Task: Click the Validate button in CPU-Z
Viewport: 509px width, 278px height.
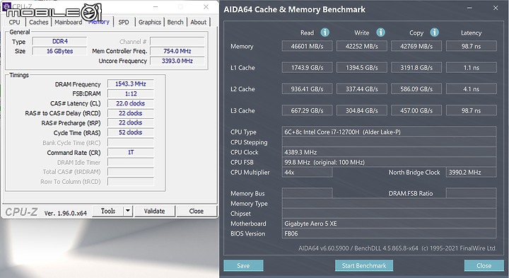Action: click(155, 211)
